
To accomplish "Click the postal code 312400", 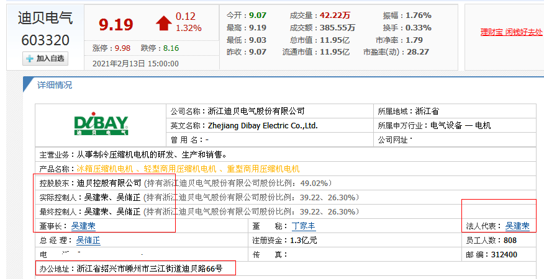I will coord(504,255).
